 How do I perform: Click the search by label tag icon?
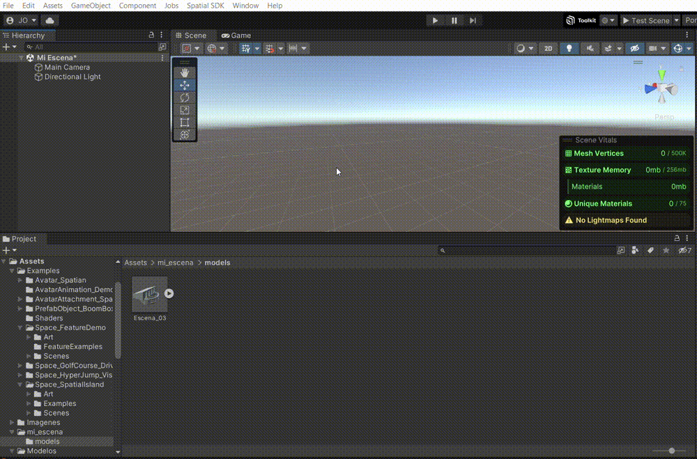click(x=650, y=250)
